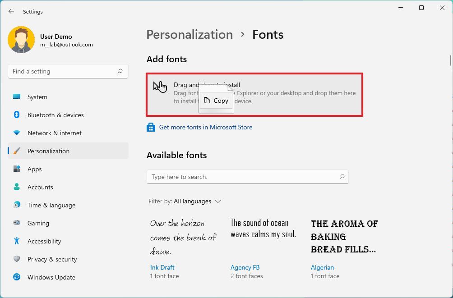Click the back arrow at top left

point(10,11)
